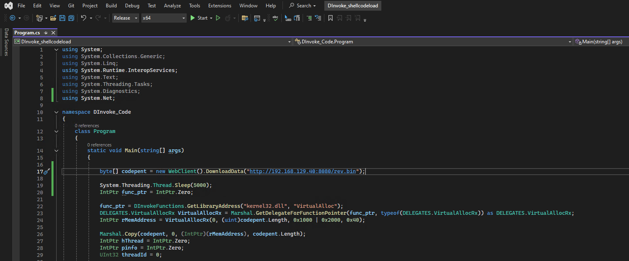This screenshot has height=261, width=629.
Task: Collapse the using directives block at line 1
Action: click(x=56, y=49)
